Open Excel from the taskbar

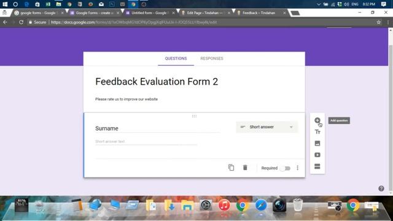48,4
